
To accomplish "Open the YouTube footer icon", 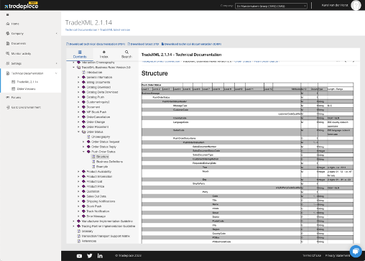I will [79, 256].
